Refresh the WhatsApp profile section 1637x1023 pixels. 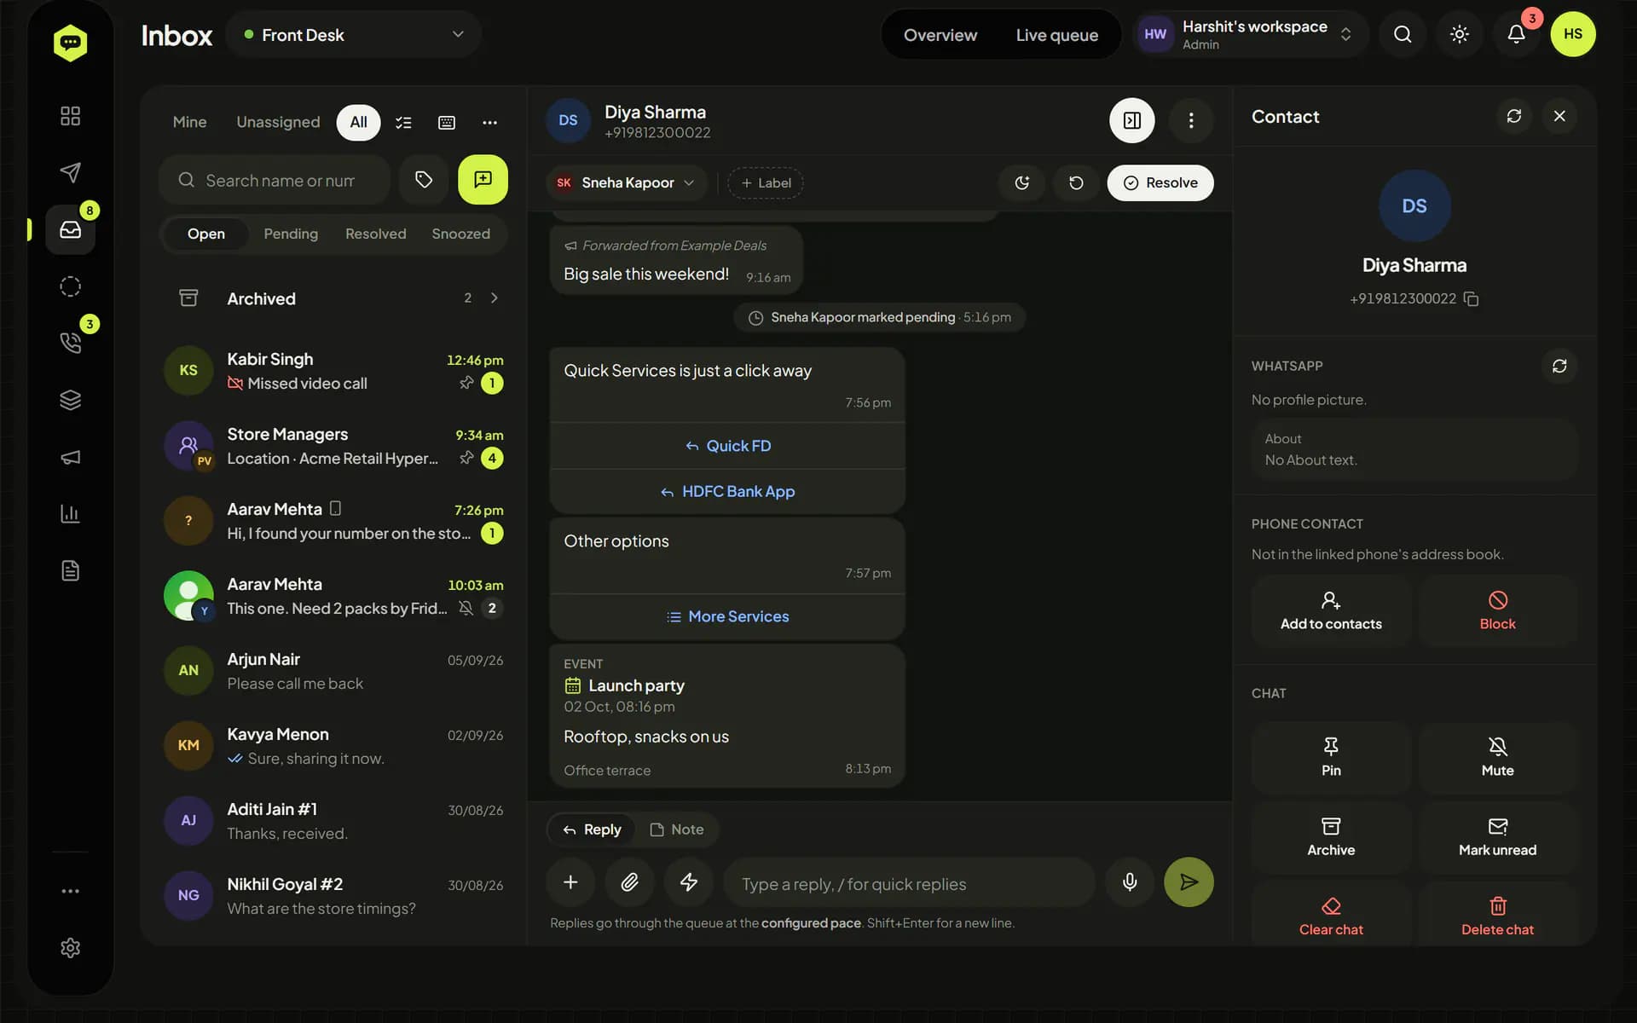coord(1559,366)
